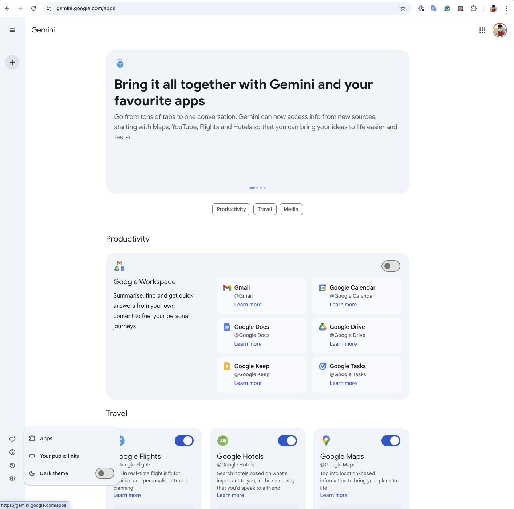Select the Apps menu item

pos(46,438)
